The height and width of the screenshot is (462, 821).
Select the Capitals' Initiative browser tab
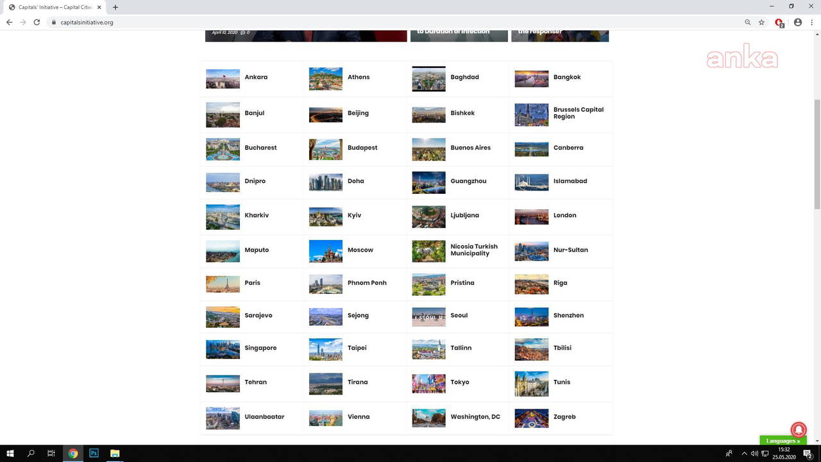55,7
